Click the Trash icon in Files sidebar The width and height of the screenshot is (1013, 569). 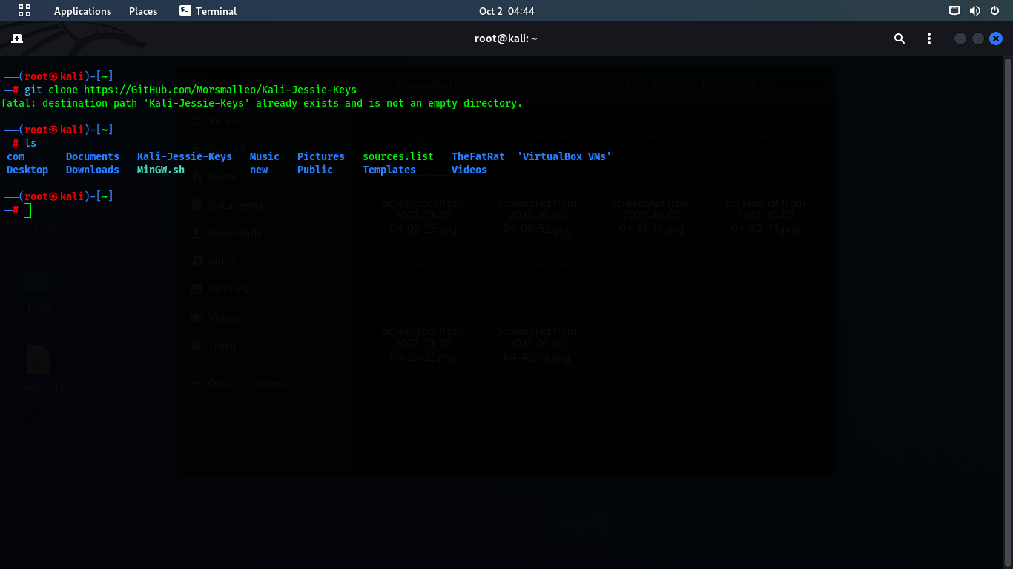pos(197,345)
